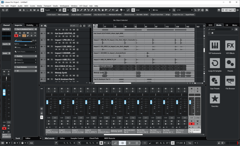240x146 pixels.
Task: Toggle global Solo (S) state button
Action: [x=24, y=10]
